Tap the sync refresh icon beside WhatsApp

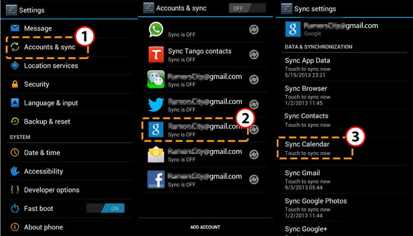click(x=254, y=31)
